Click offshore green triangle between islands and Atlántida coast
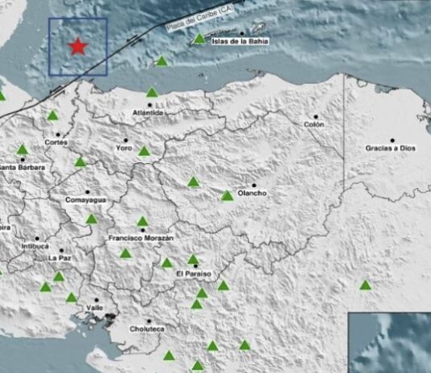 (x=161, y=61)
